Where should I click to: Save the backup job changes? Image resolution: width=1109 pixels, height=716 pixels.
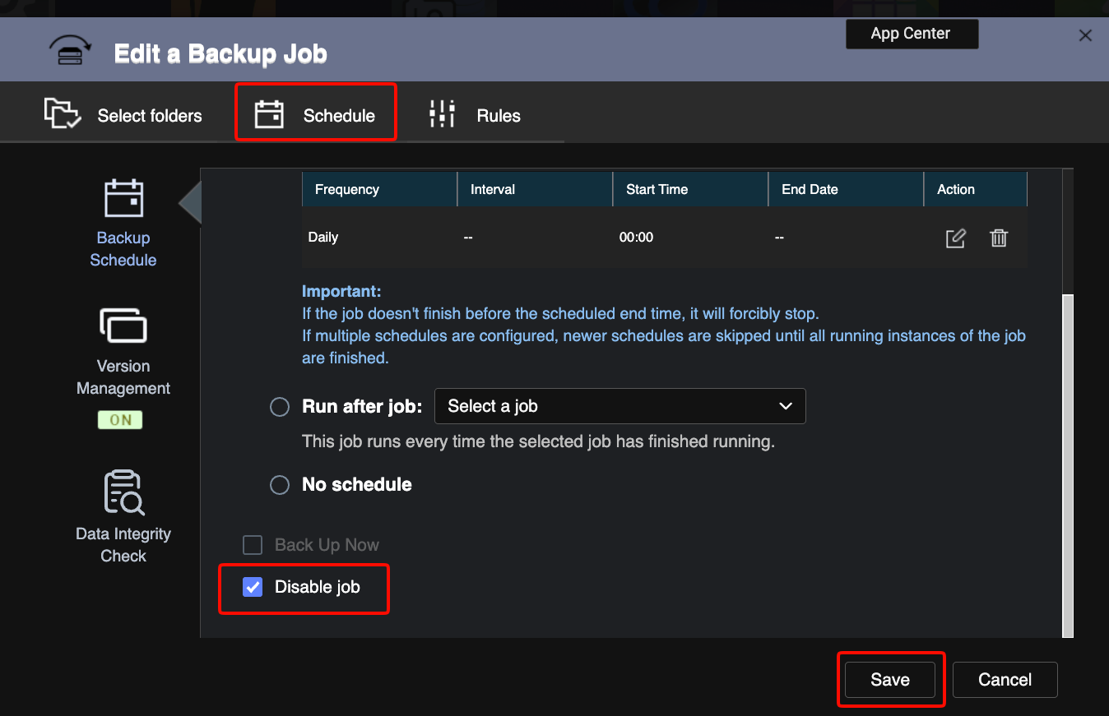[x=890, y=680]
